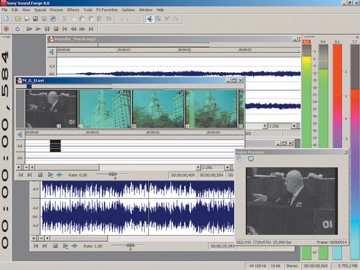The image size is (360, 270).
Task: Click the green scrub icon in the bottom waveform window
Action: [74, 246]
